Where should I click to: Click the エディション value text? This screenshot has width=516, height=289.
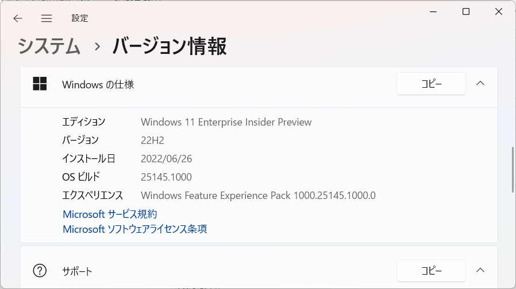(226, 122)
